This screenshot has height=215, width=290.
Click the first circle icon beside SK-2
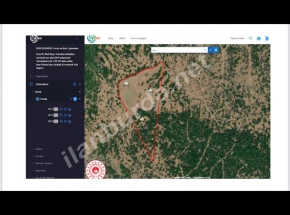pos(61,115)
